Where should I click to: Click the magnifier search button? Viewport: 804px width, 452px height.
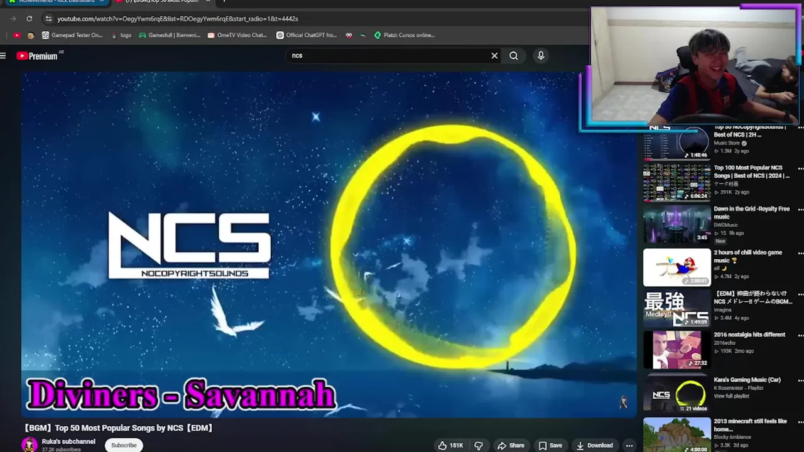[514, 56]
